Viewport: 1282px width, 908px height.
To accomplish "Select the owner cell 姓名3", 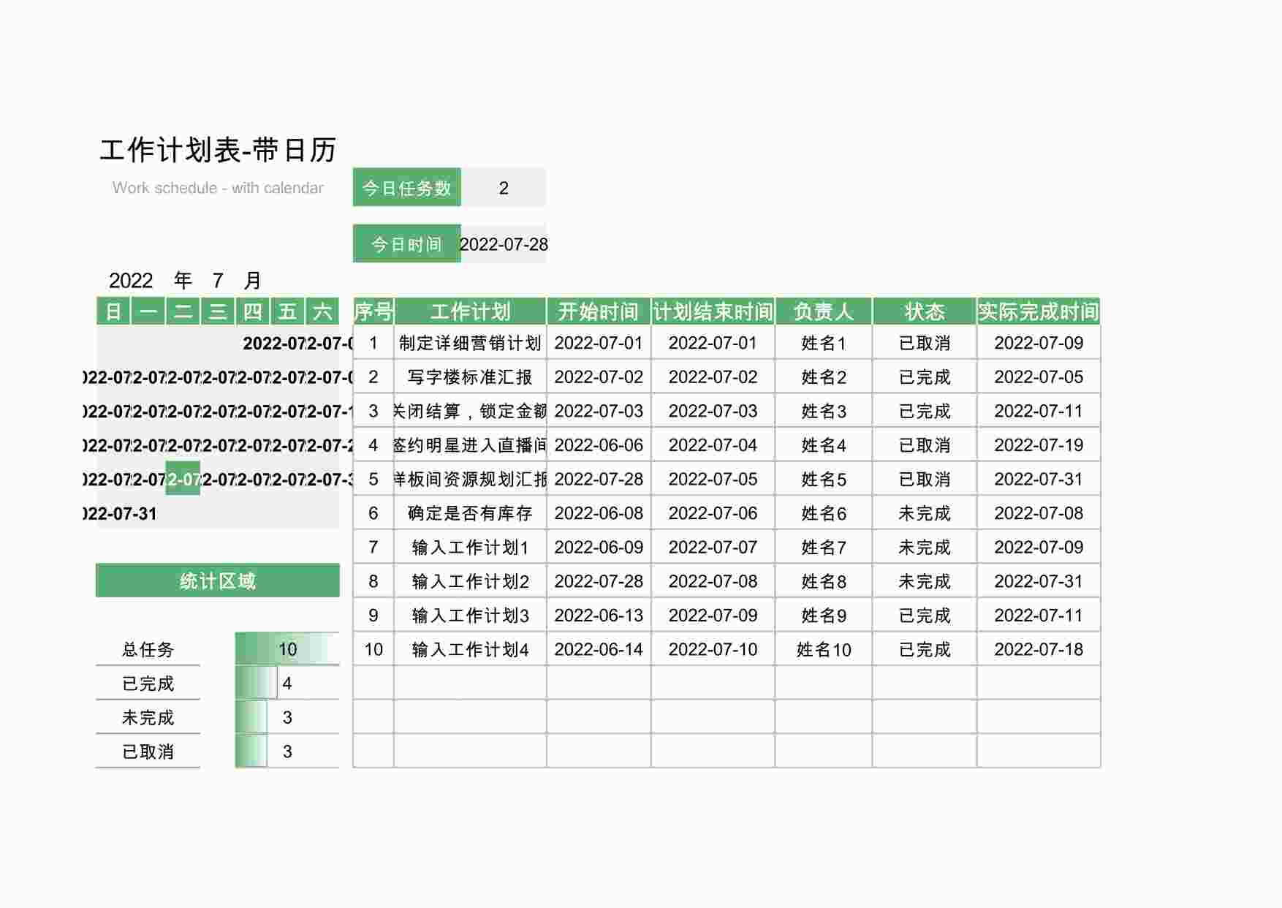I will tap(824, 411).
